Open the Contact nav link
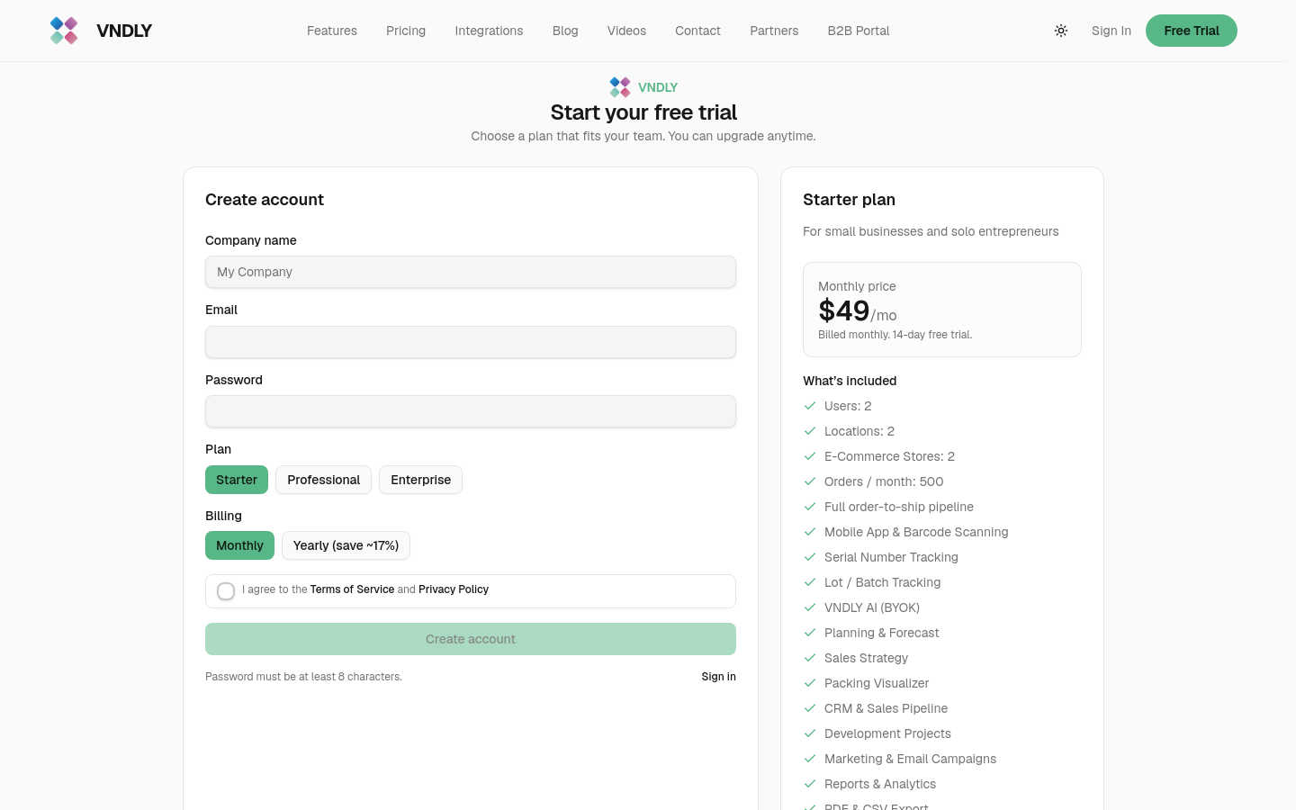Screen dimensions: 1296x810 coord(697,31)
